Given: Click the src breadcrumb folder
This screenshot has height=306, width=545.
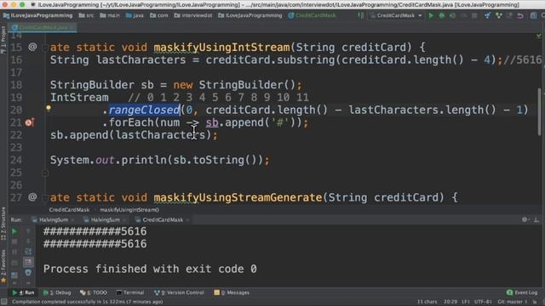Looking at the screenshot, I should tap(87, 15).
